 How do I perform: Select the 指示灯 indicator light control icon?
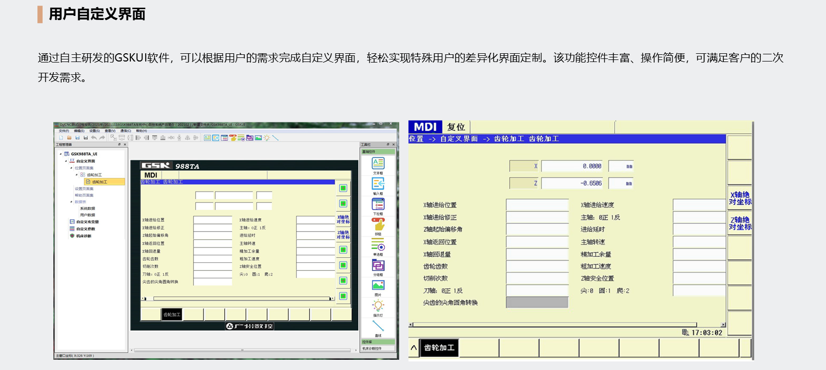pos(378,306)
